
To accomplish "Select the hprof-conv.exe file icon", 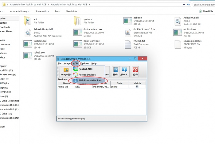I will [78, 44].
